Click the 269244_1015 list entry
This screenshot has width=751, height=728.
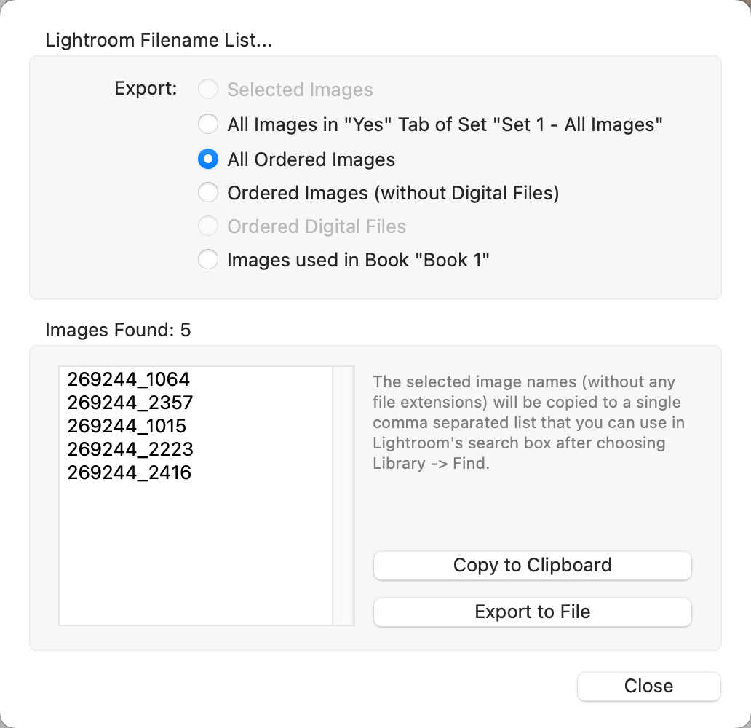pos(127,426)
